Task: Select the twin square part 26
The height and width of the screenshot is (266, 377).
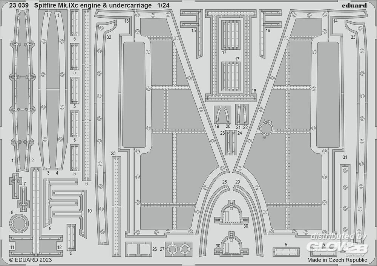Action: pyautogui.click(x=138, y=249)
